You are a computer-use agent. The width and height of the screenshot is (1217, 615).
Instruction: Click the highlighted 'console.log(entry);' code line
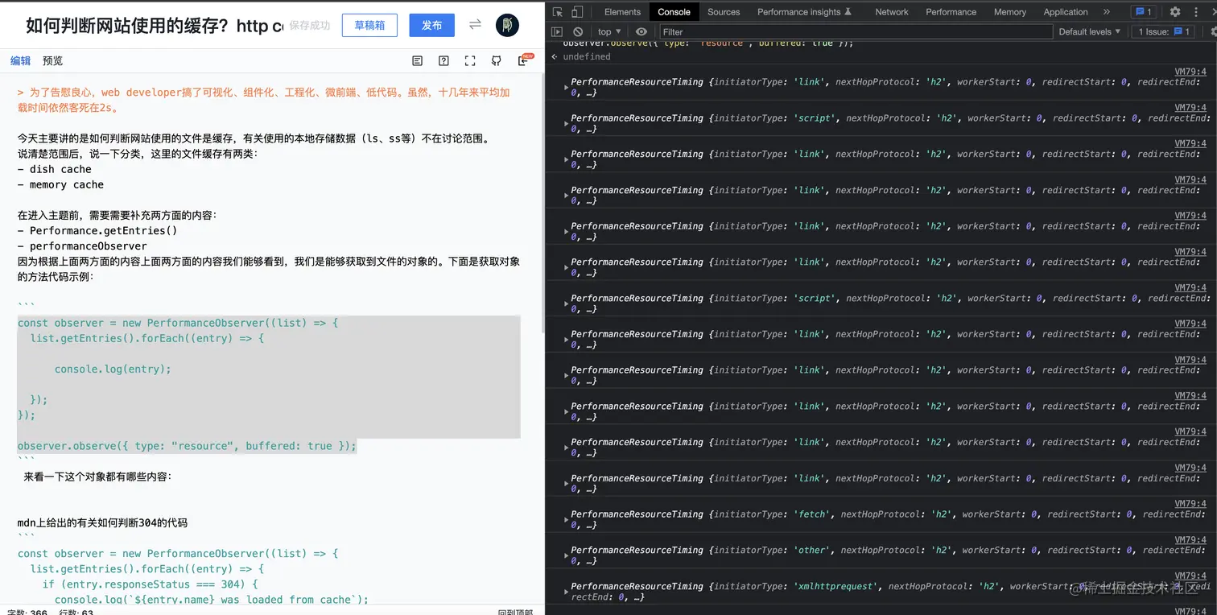click(x=113, y=369)
